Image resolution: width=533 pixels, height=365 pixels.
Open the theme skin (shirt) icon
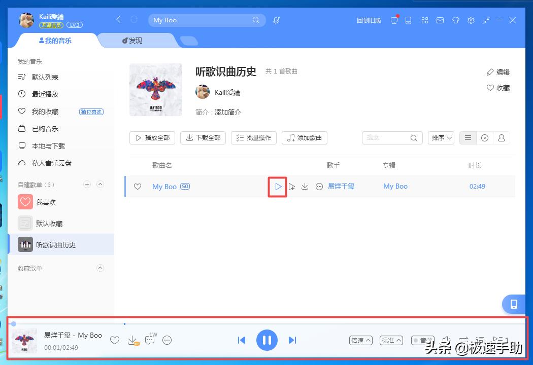point(455,20)
